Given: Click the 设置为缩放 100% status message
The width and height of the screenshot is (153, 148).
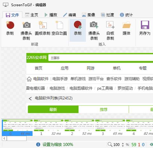Looking at the screenshot, I should (58, 144).
